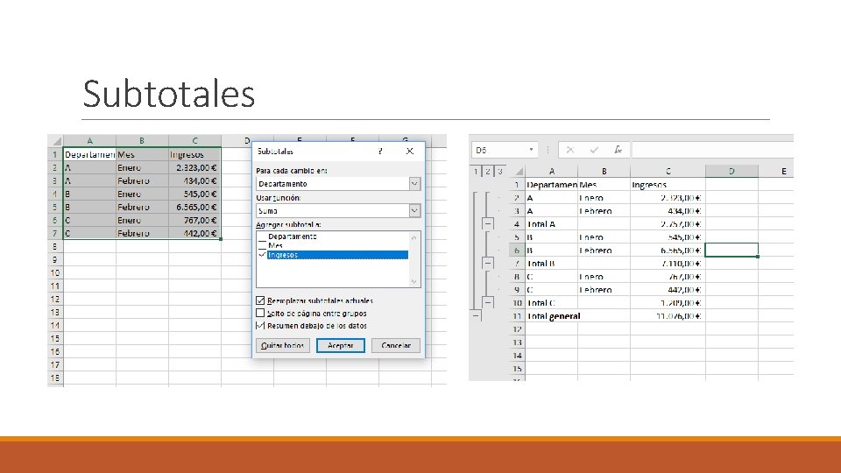
Task: Toggle 'Reemplazar subtotales actuales' checkbox
Action: [x=261, y=300]
